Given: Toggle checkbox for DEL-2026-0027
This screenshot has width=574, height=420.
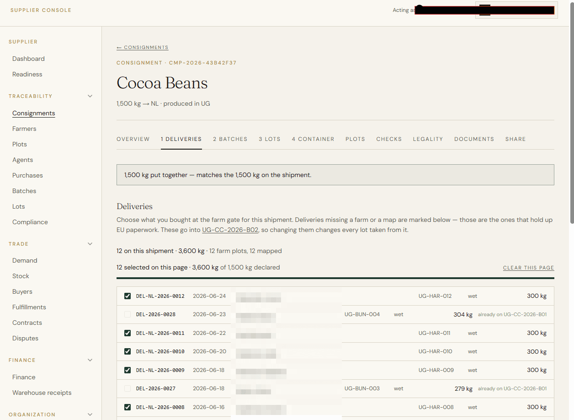Looking at the screenshot, I should [128, 388].
